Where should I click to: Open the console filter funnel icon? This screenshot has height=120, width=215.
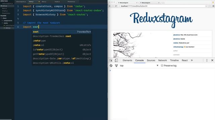[x=116, y=66]
